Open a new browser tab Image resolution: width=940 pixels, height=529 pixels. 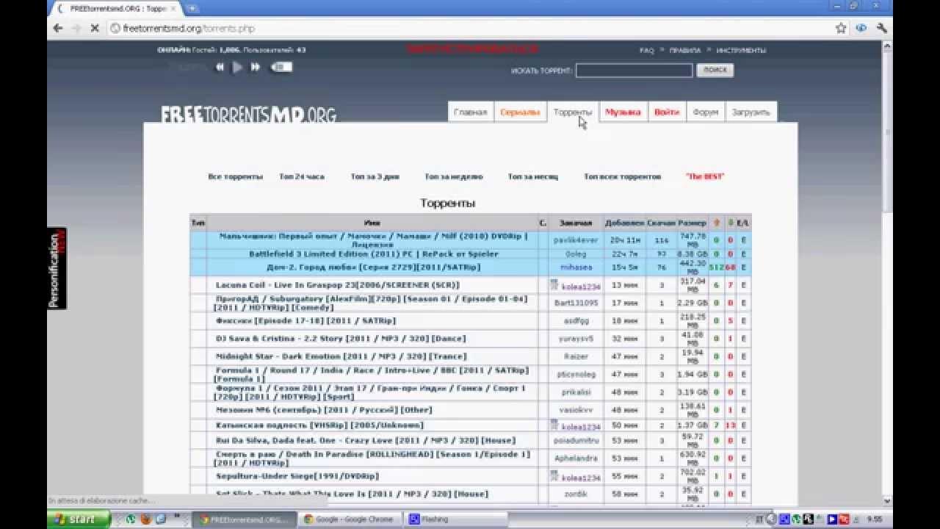(192, 8)
